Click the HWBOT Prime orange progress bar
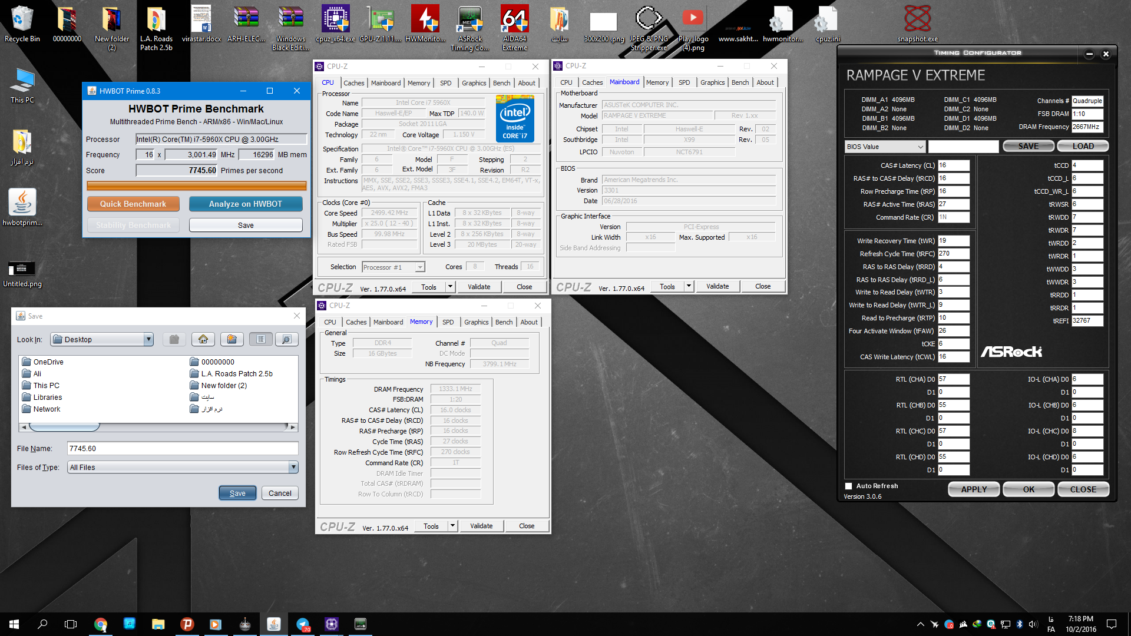Viewport: 1131px width, 636px height. pyautogui.click(x=197, y=186)
